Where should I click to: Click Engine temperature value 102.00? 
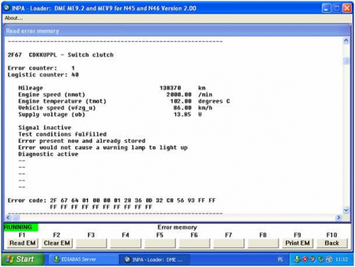click(x=181, y=102)
